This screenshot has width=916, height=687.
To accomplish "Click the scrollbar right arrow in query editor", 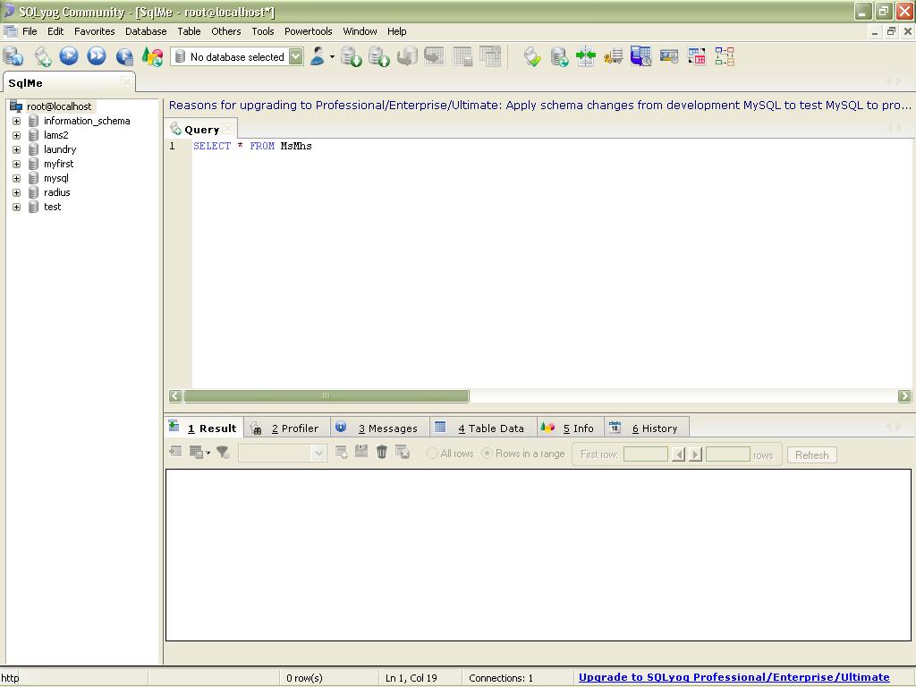I will (904, 395).
